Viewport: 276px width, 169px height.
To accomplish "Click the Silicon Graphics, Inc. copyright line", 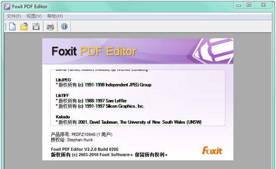I will tap(100, 106).
